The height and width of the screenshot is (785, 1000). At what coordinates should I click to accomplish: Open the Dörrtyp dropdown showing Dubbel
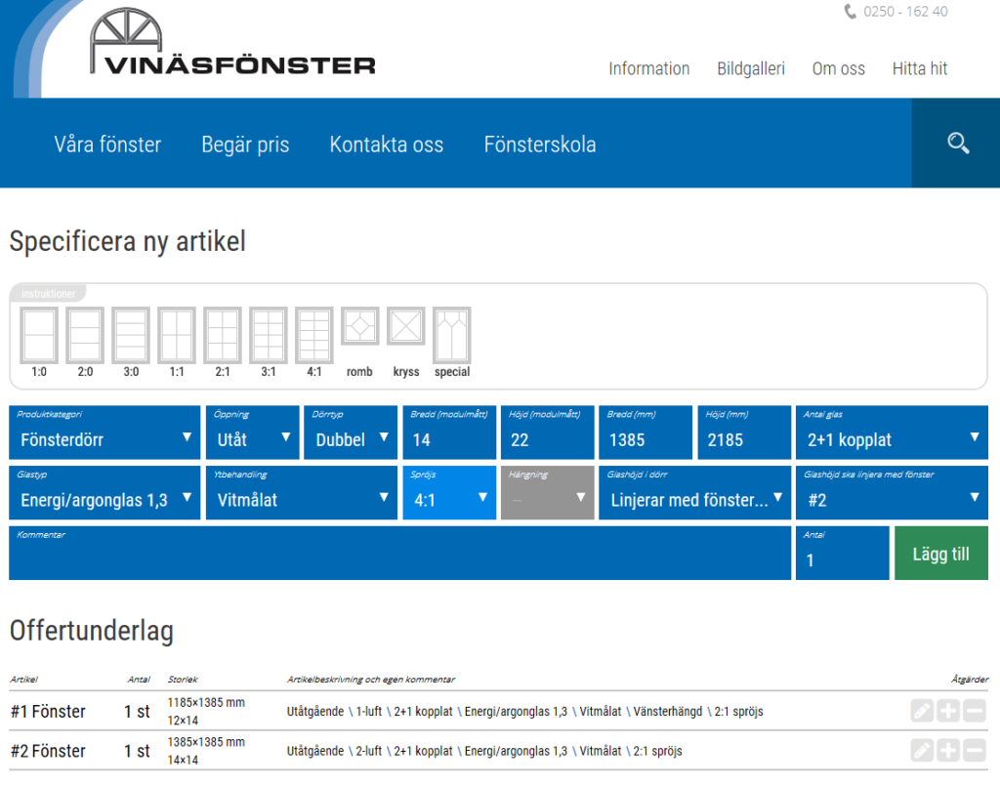pos(351,433)
